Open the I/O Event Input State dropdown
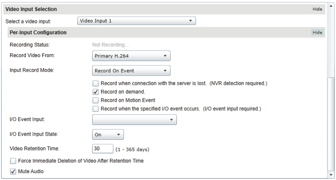The width and height of the screenshot is (336, 180). (108, 135)
